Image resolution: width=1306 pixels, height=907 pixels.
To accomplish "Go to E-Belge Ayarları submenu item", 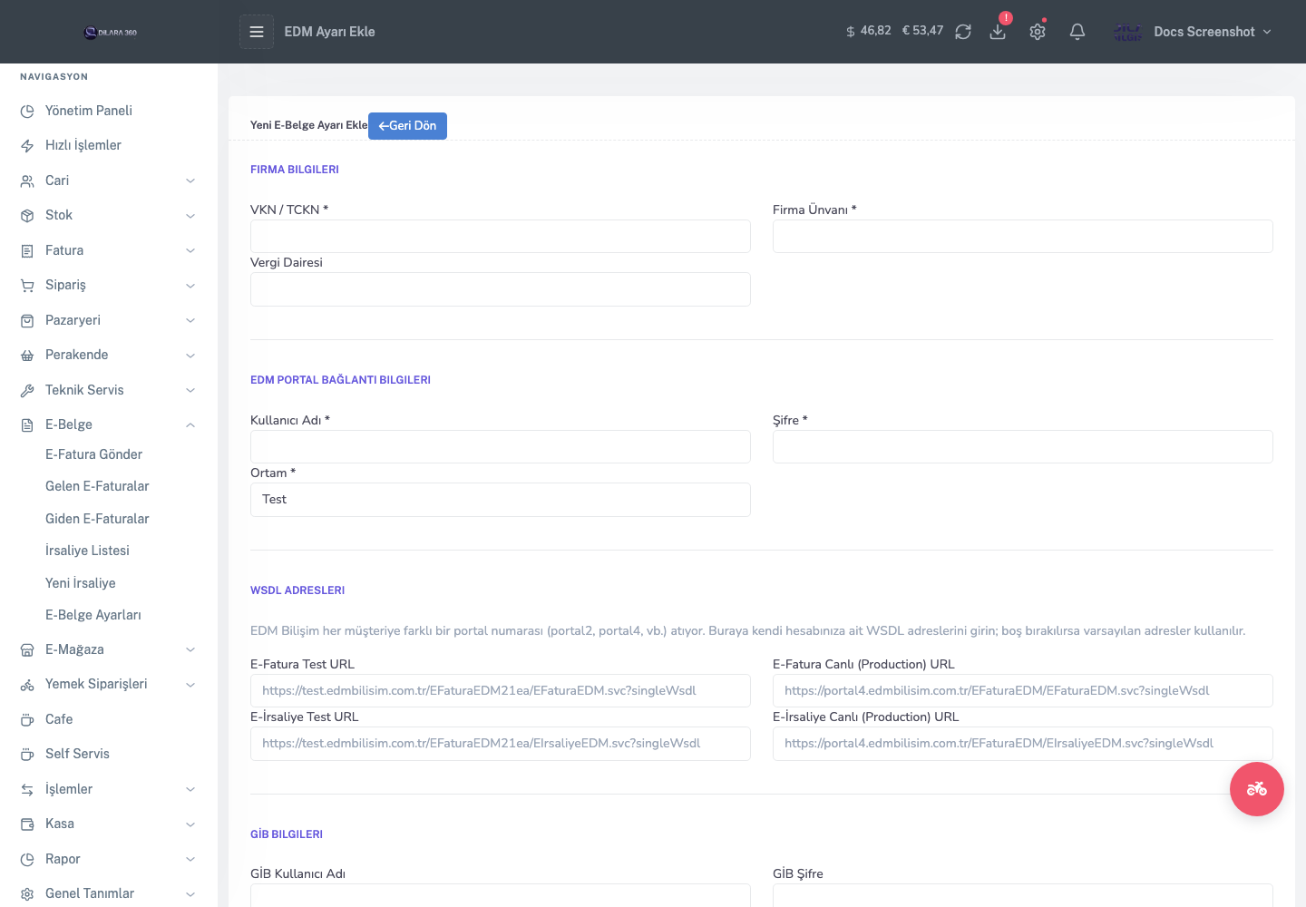I will (x=93, y=615).
